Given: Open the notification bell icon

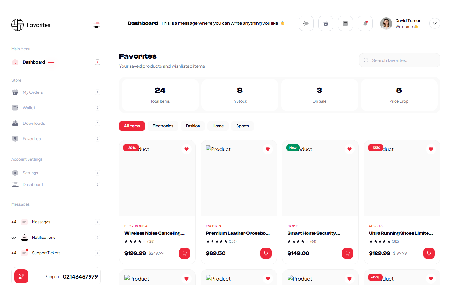Looking at the screenshot, I should 365,23.
